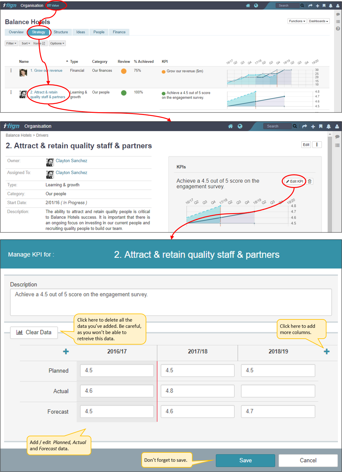
Task: Click the 'Balance Hotels > Drivers' breadcrumb
Action: (x=27, y=135)
